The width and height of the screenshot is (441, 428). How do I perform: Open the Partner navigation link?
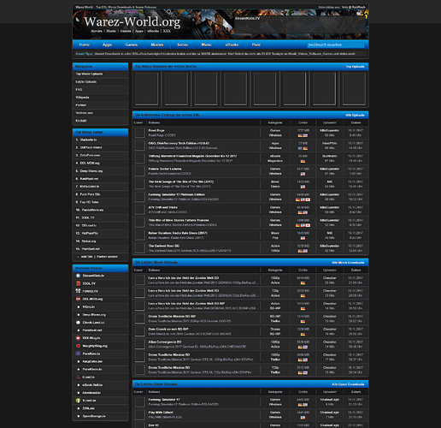80,105
